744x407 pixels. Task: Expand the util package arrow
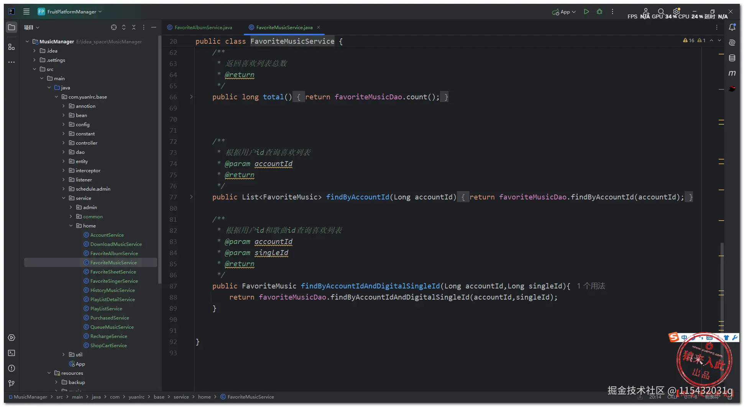[64, 354]
